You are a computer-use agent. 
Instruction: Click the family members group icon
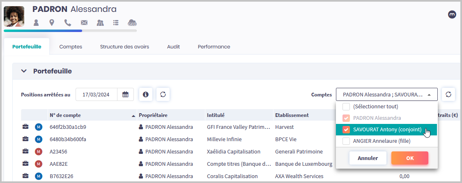(x=100, y=23)
